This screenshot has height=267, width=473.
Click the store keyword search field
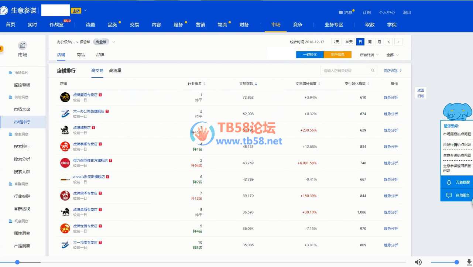pyautogui.click(x=349, y=71)
